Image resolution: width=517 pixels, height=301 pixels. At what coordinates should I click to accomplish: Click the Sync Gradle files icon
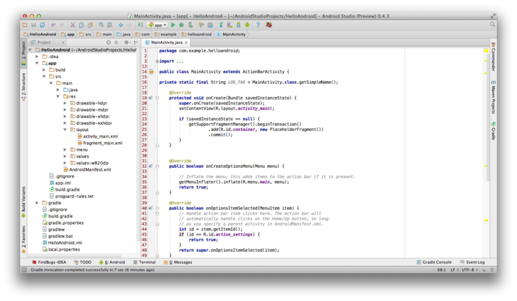[x=221, y=25]
